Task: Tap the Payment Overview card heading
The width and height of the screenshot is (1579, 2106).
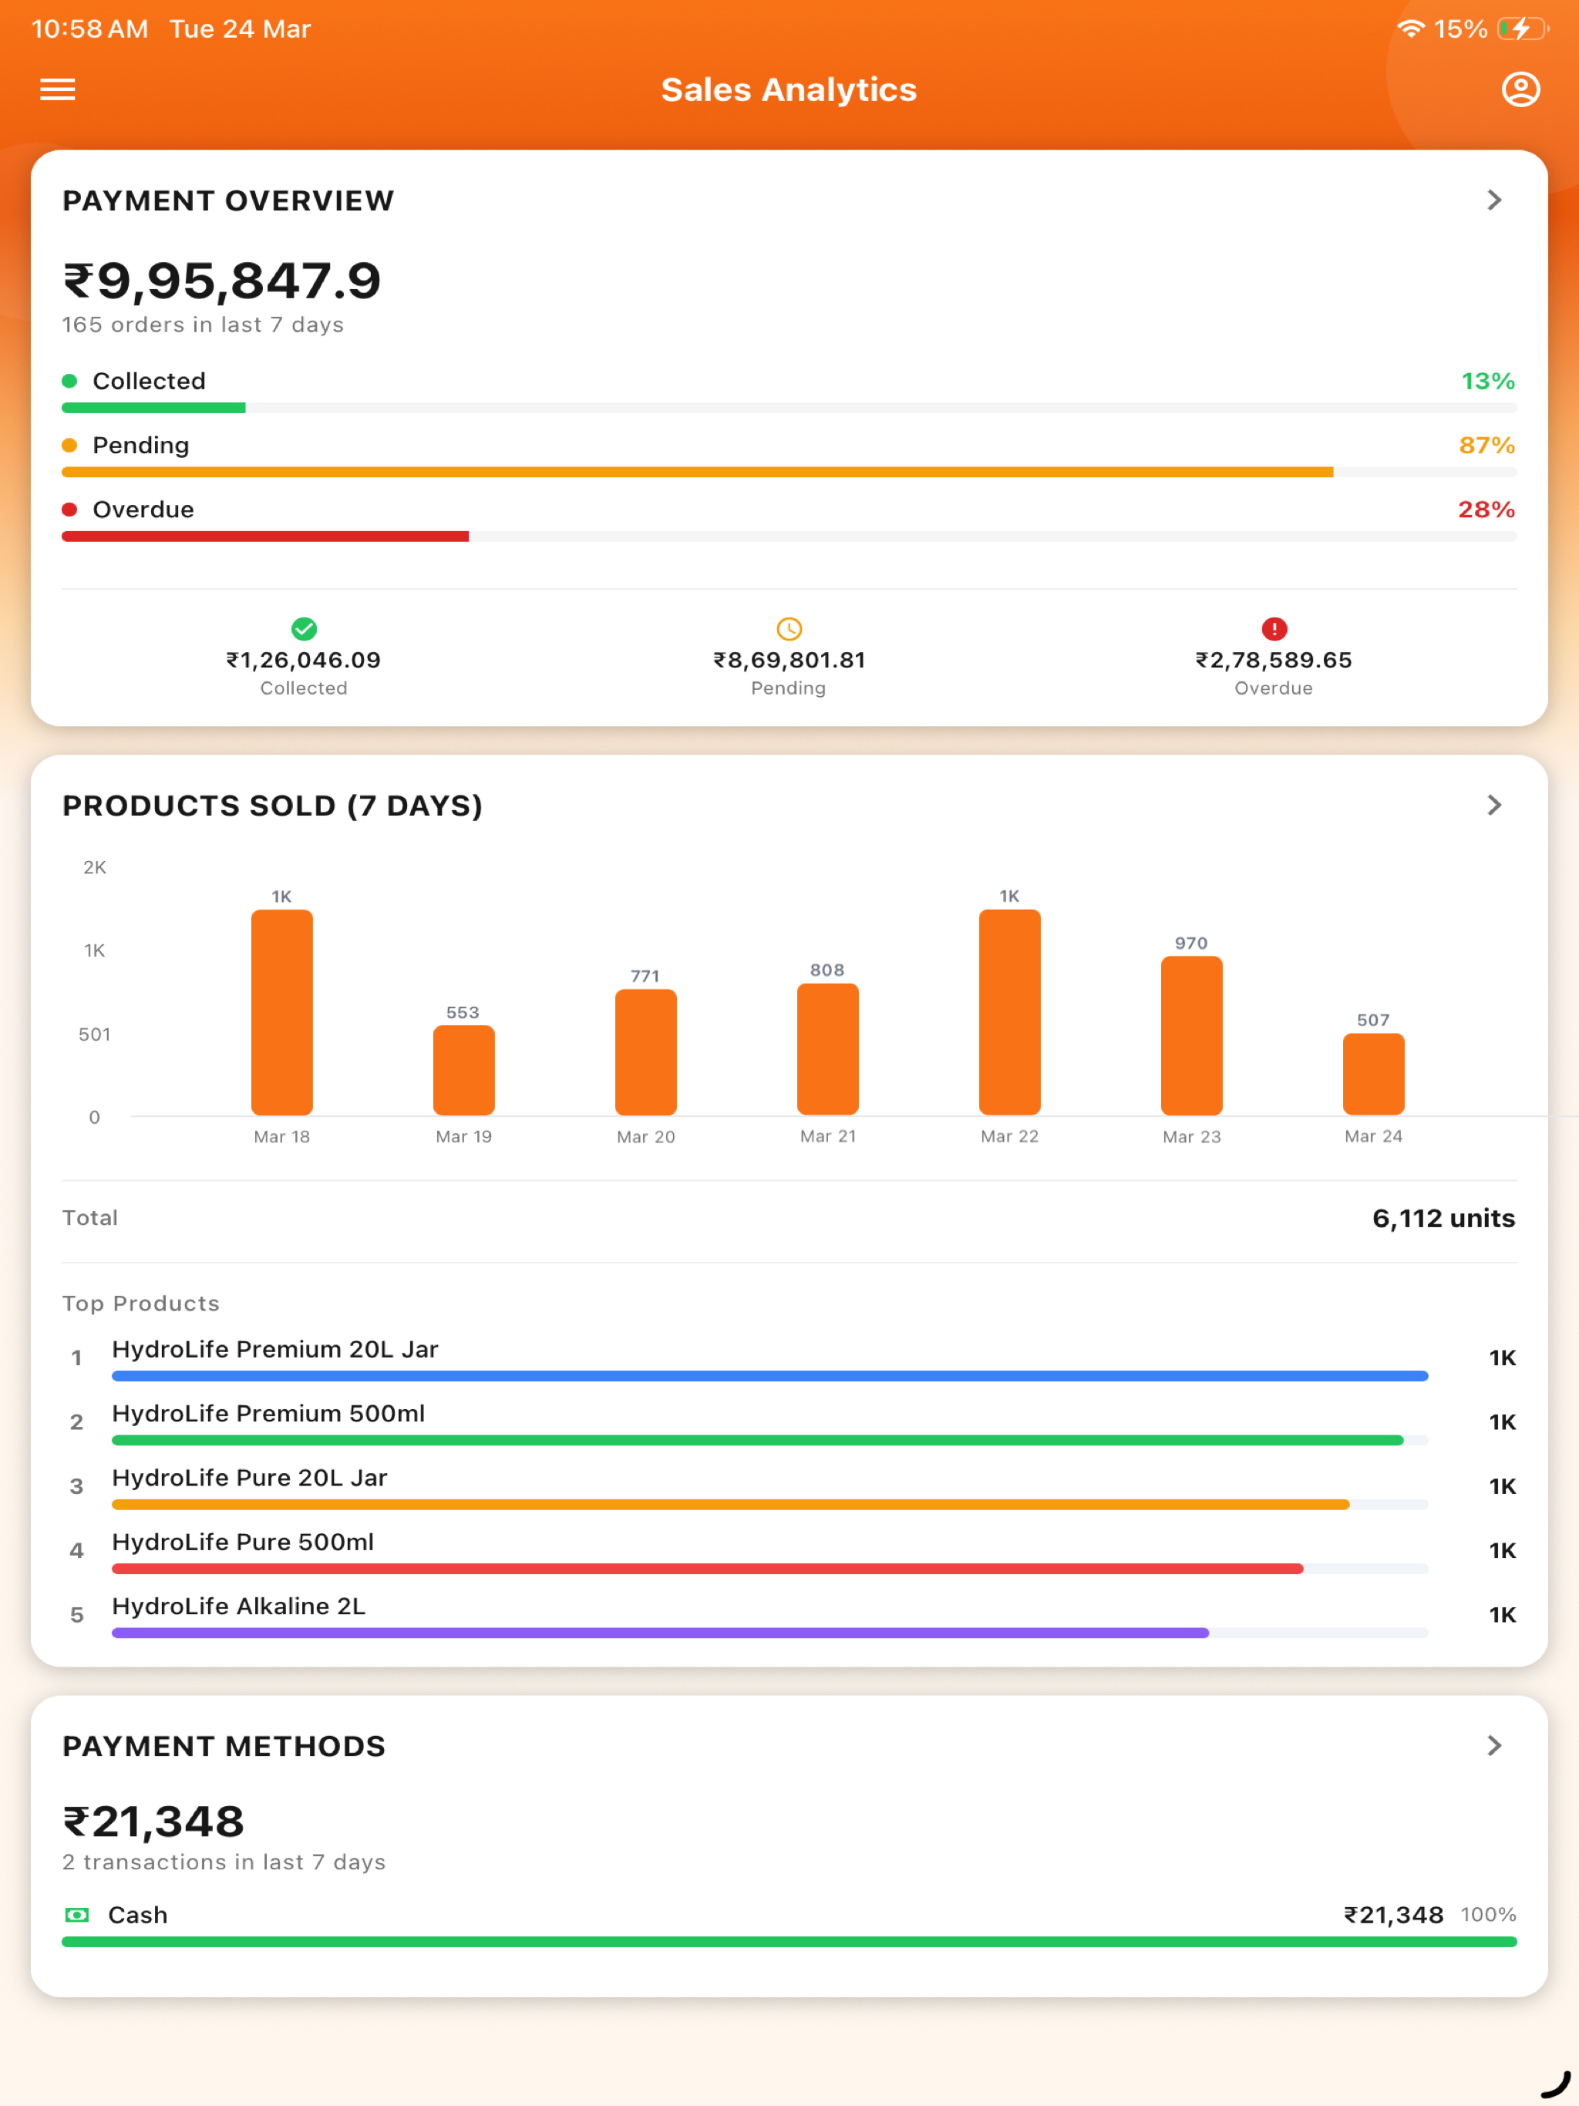Action: click(227, 201)
